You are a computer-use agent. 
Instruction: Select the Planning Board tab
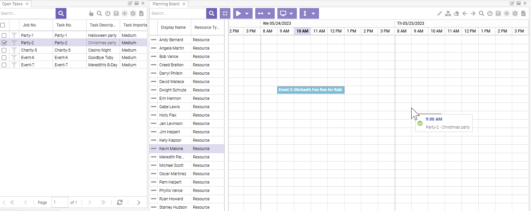click(x=166, y=4)
